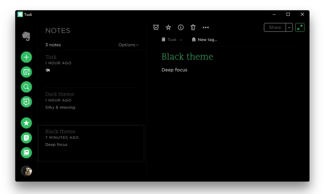
Task: Open the account avatar at sidebar bottom
Action: tap(26, 171)
